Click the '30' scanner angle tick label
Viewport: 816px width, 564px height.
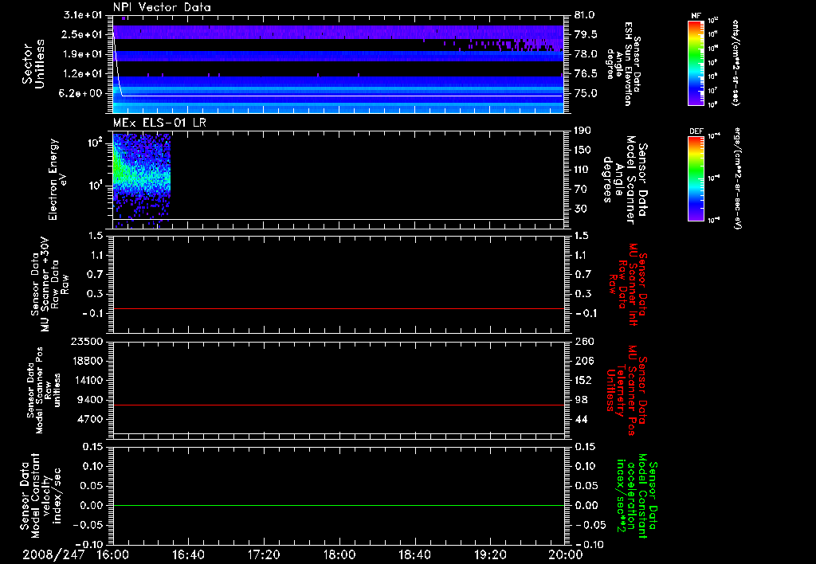coord(581,209)
